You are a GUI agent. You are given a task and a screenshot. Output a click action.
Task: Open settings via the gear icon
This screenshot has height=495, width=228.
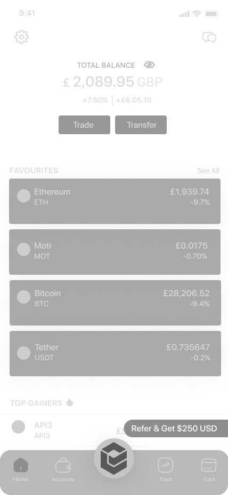click(x=21, y=37)
